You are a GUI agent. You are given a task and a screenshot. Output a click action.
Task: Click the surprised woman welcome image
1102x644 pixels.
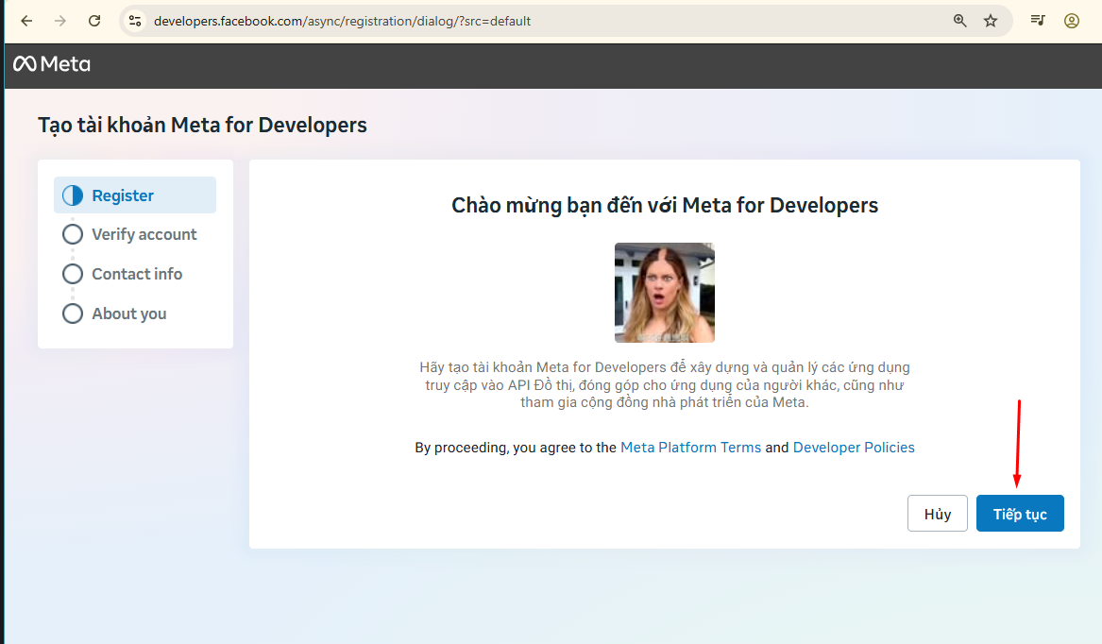click(665, 293)
